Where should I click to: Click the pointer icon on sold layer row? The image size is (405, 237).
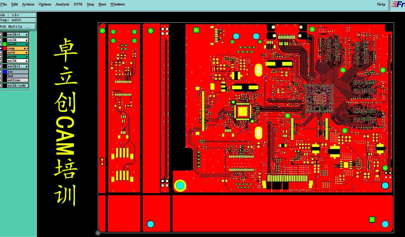[27, 52]
